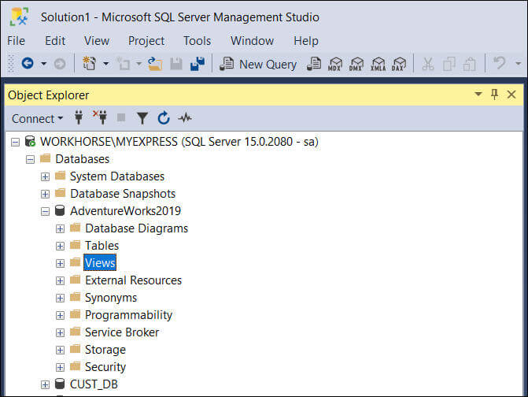Expand the CUST_DB database node
Viewport: 528px width, 397px height.
click(x=45, y=384)
